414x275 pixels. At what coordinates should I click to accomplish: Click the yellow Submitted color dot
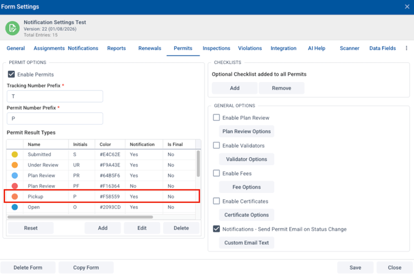(15, 154)
